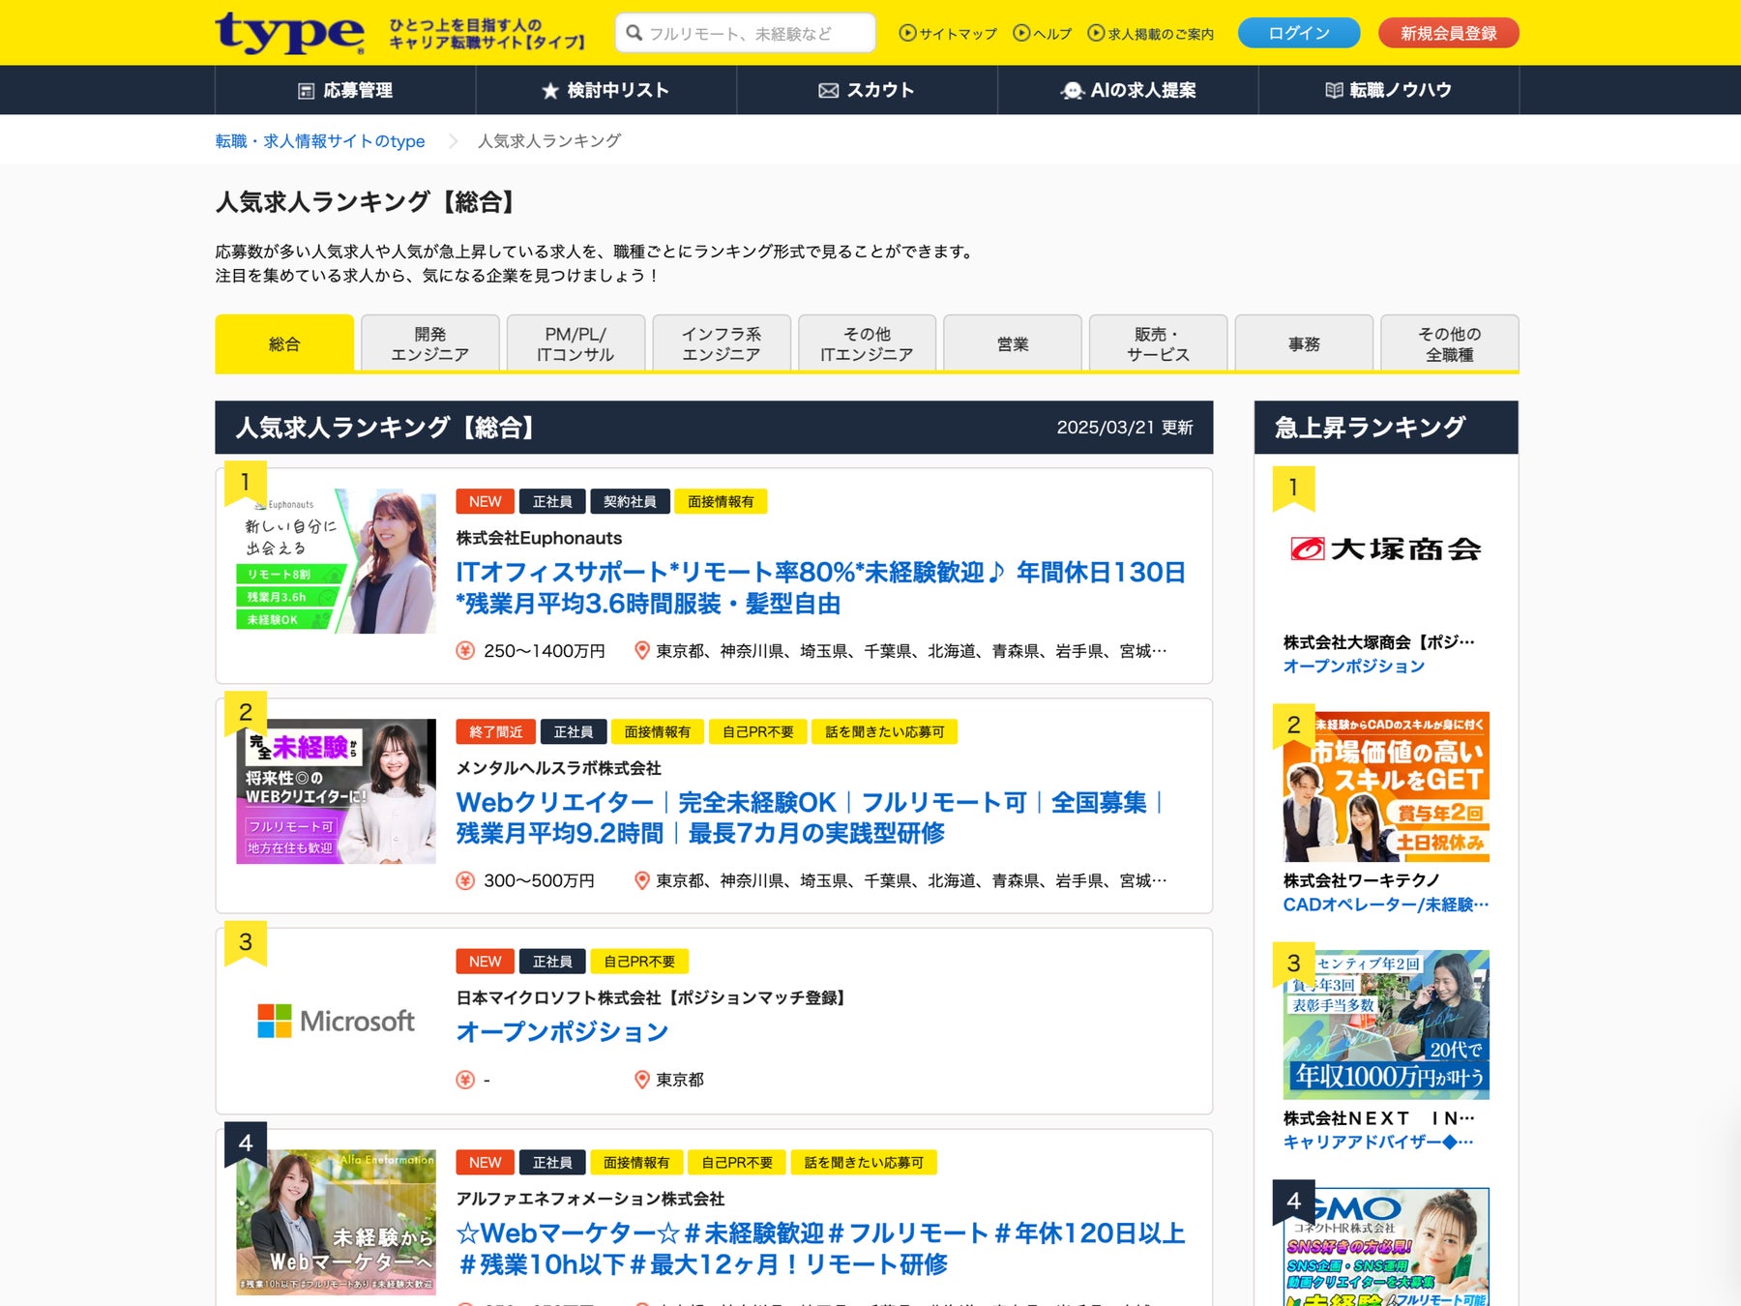Click the book icon beside 転職ノウハウ
This screenshot has height=1306, width=1741.
[x=1334, y=91]
